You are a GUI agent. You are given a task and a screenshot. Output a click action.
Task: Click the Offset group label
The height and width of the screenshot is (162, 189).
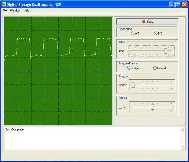coord(123,98)
